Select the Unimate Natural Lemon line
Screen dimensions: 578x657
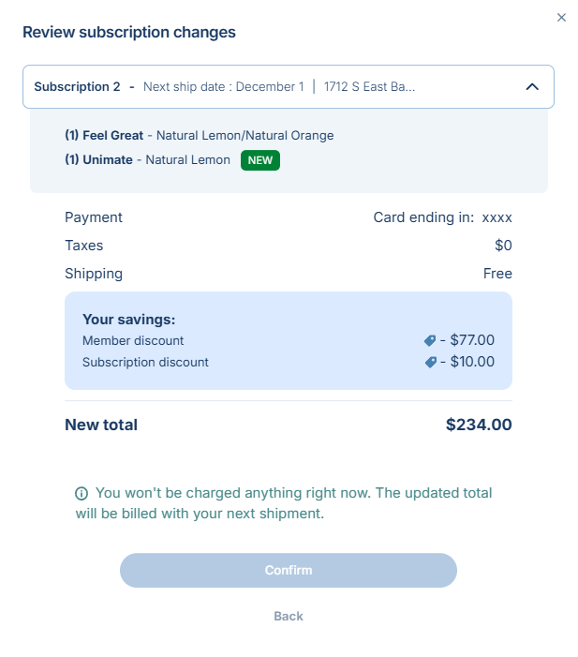click(x=147, y=160)
